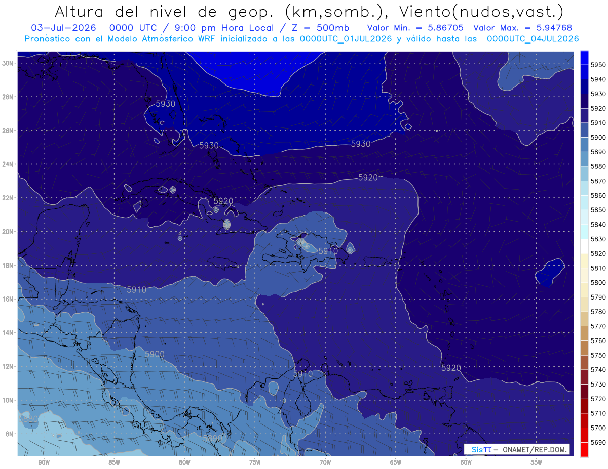This screenshot has width=608, height=469.
Task: Click the 'ONAMET/REP.DOM.' logo box
Action: pyautogui.click(x=517, y=449)
